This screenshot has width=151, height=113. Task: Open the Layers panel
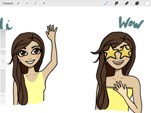tap(137, 3)
